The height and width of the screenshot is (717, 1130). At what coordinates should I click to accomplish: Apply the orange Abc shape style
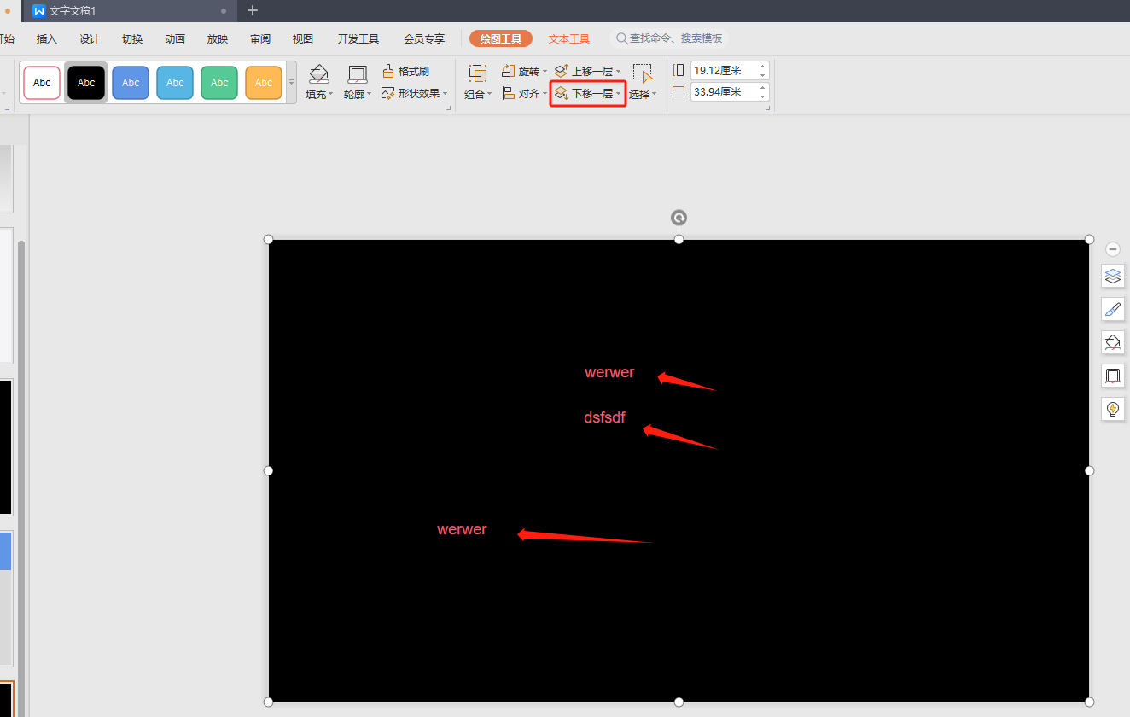click(x=264, y=83)
